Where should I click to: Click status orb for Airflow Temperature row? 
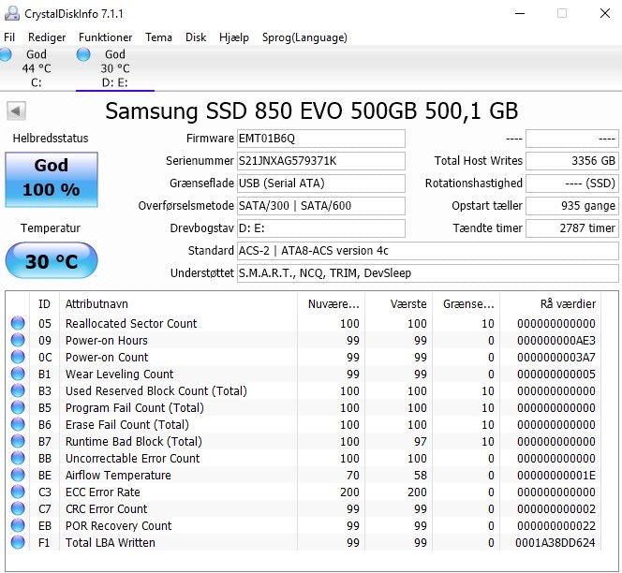point(18,475)
